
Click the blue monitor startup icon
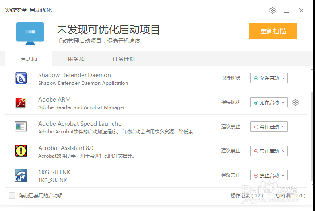pyautogui.click(x=30, y=32)
